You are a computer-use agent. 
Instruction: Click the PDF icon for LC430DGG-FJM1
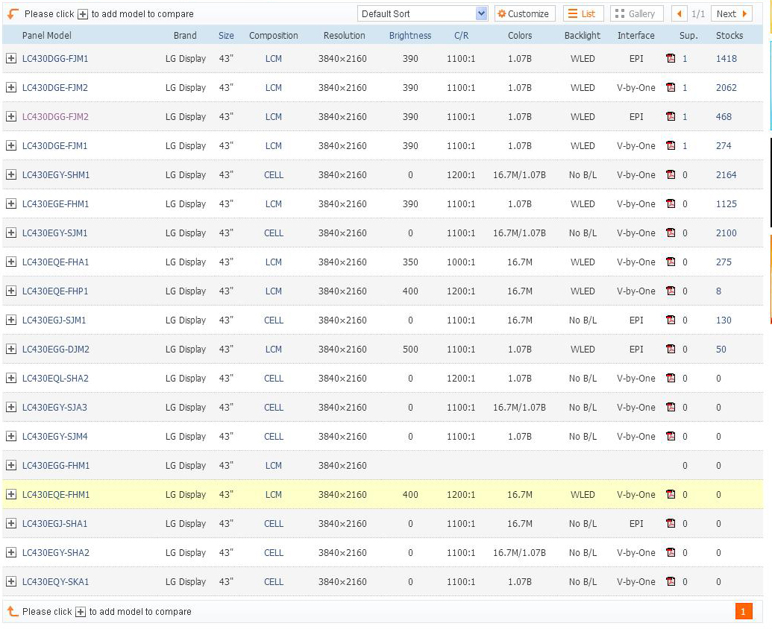point(671,58)
